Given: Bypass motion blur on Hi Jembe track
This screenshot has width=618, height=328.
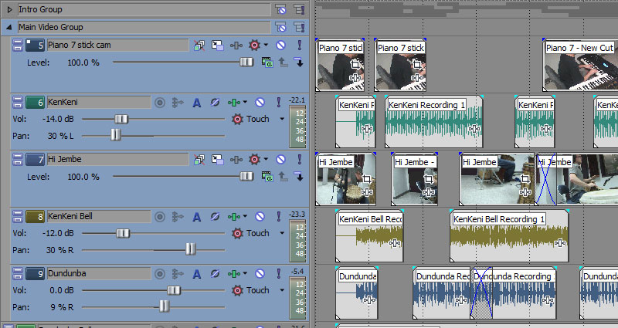Looking at the screenshot, I should (199, 160).
